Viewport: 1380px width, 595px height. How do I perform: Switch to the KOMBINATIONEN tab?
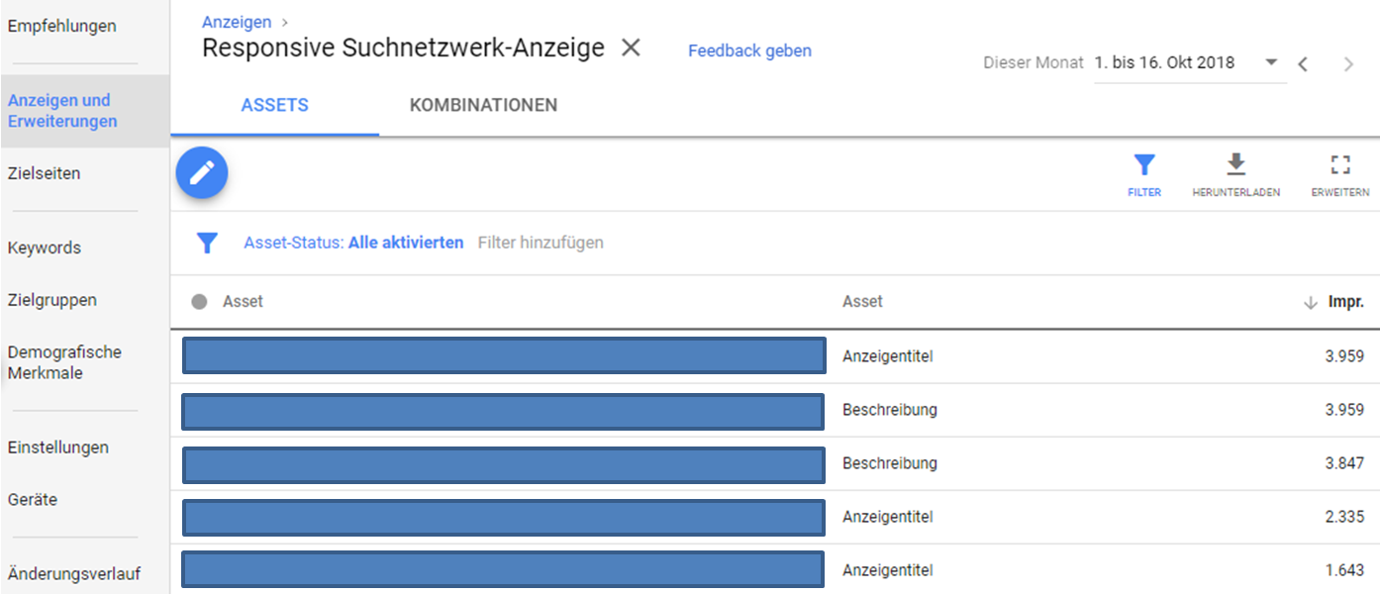pos(482,104)
